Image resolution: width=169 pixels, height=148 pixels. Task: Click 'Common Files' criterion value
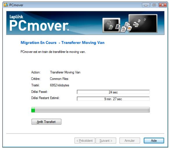[59, 79]
